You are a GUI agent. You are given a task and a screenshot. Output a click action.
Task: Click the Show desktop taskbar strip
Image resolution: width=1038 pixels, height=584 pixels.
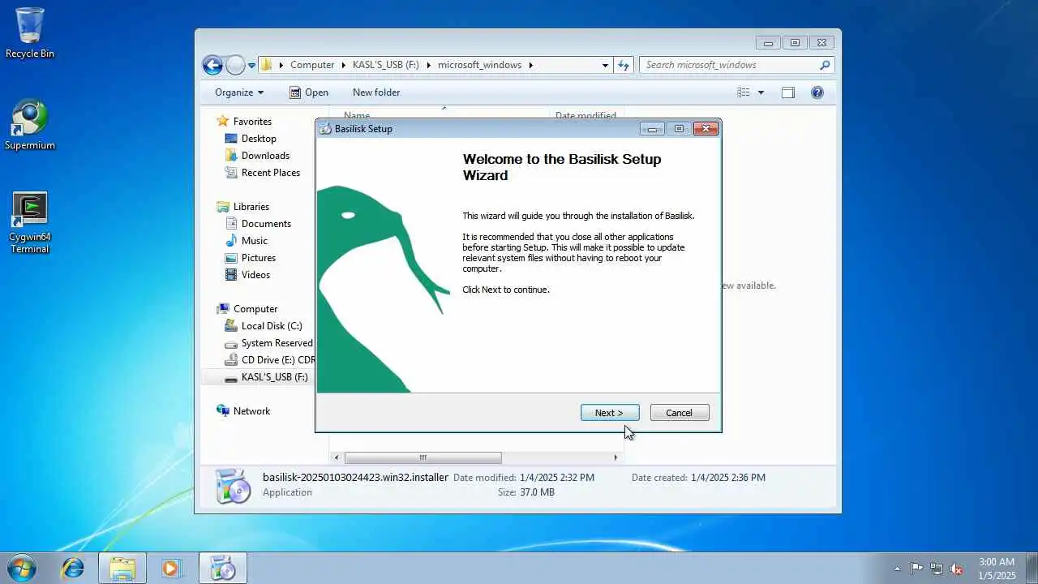[x=1032, y=568]
